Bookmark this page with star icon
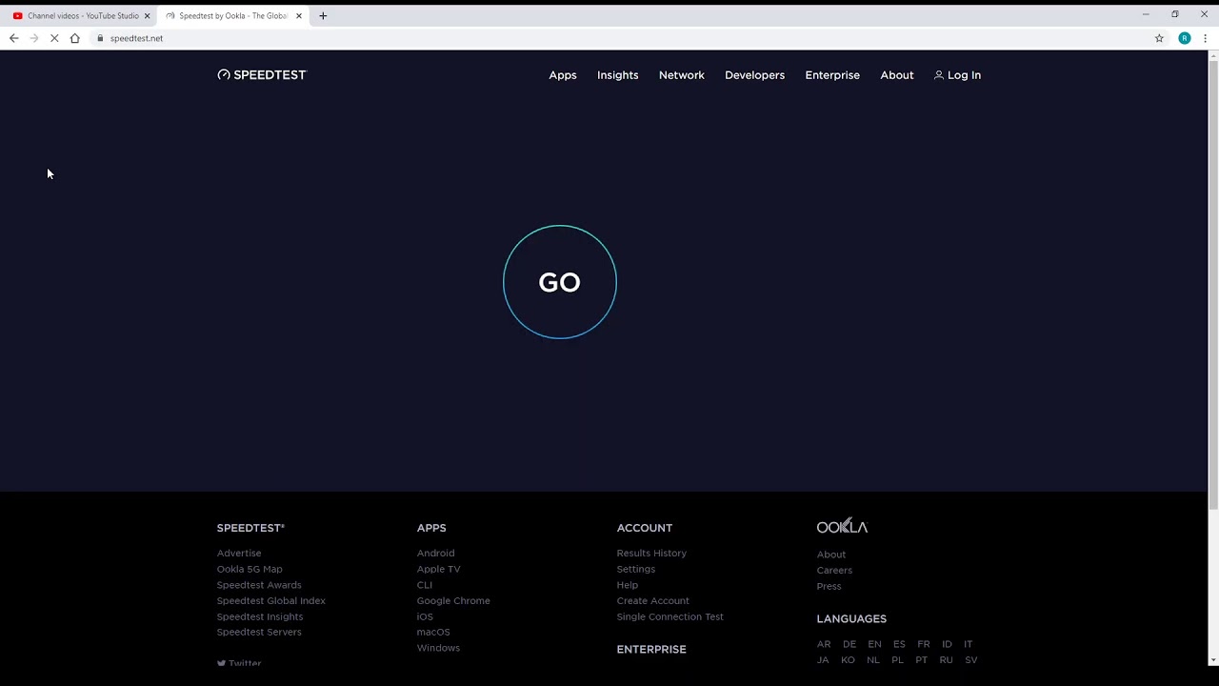 (1159, 38)
